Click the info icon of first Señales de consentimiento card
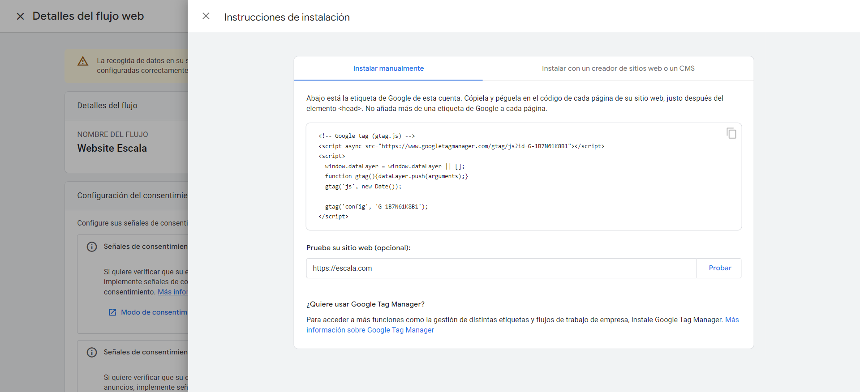860x392 pixels. tap(92, 247)
